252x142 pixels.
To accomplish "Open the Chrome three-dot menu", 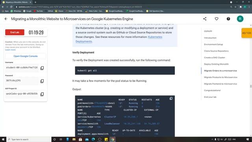I will [x=249, y=7].
